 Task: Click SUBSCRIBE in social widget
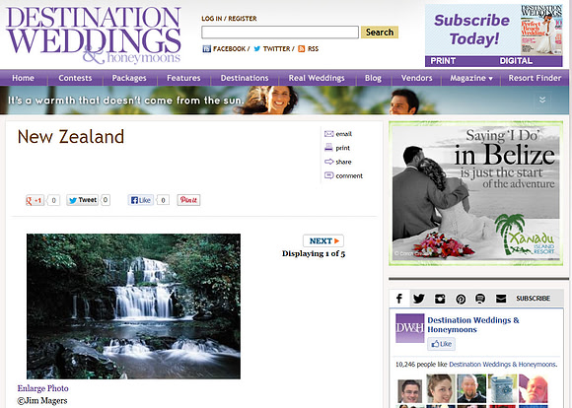(x=533, y=299)
